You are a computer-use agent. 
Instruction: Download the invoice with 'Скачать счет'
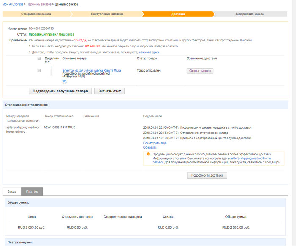click(109, 91)
